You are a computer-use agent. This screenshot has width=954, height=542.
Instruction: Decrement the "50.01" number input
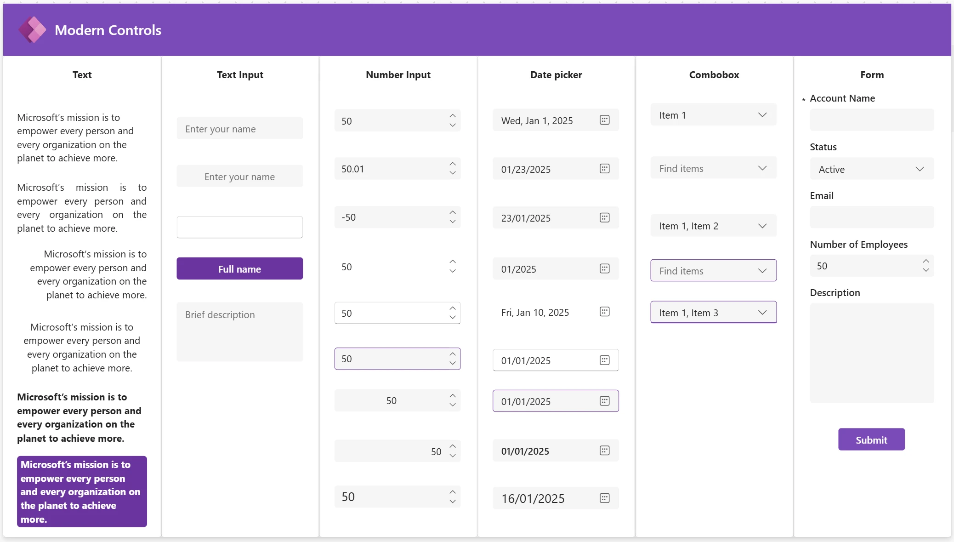452,174
